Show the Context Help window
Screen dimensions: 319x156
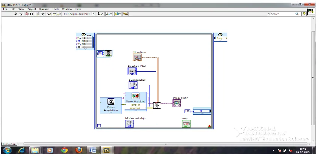coord(304,14)
